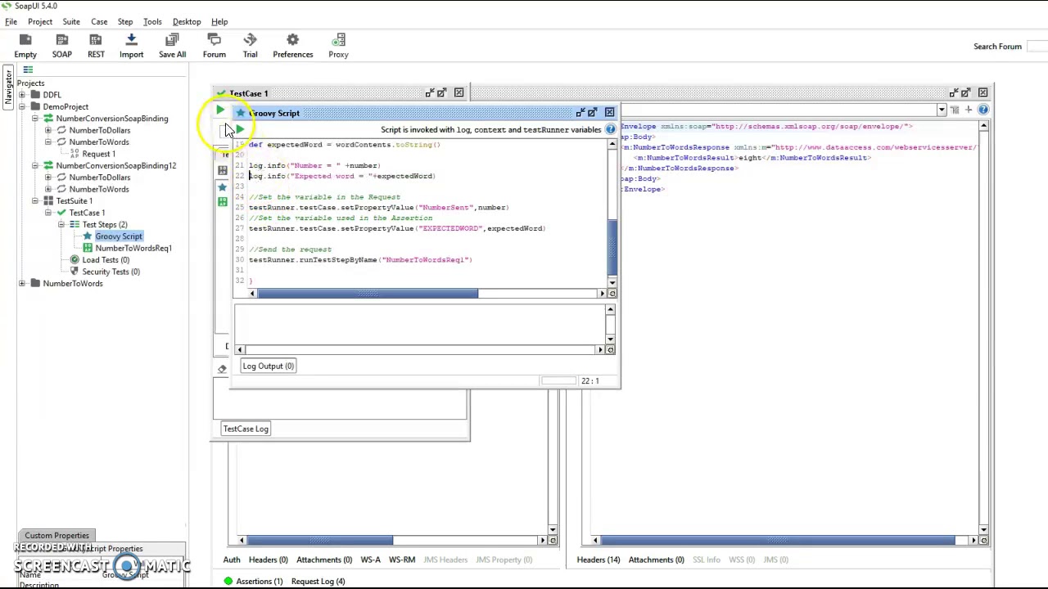Open the Case menu

(x=99, y=21)
